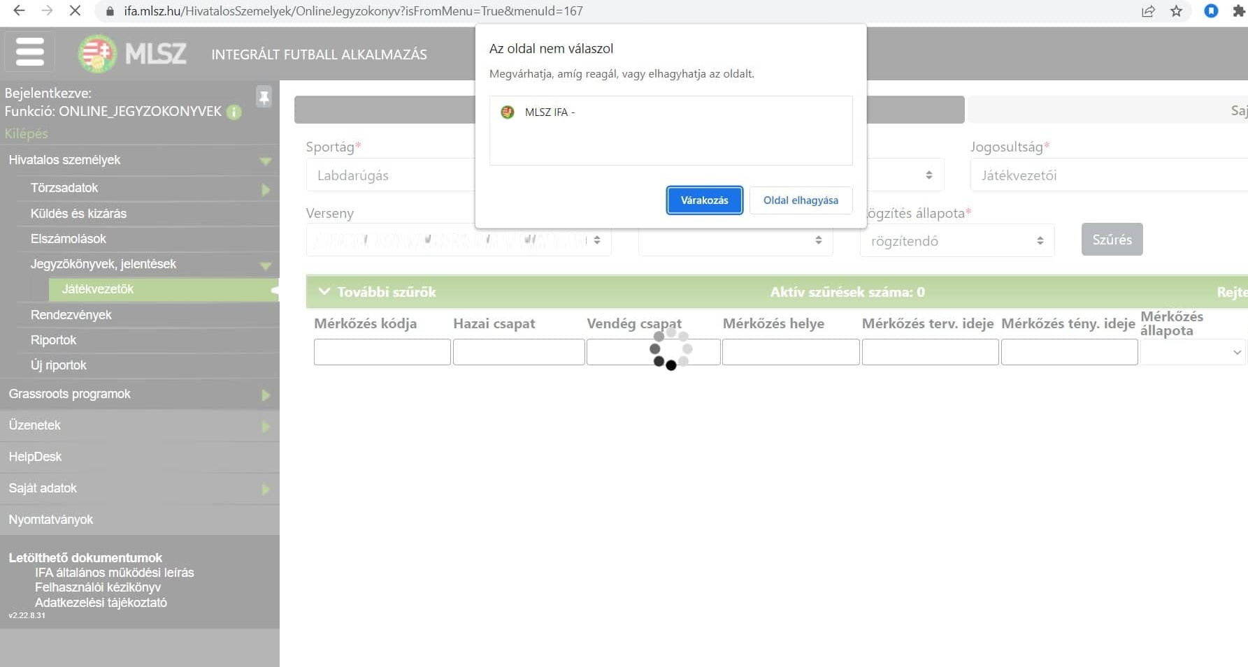Open Új riportok menu item
Screen dimensions: 1248x667
pos(59,365)
